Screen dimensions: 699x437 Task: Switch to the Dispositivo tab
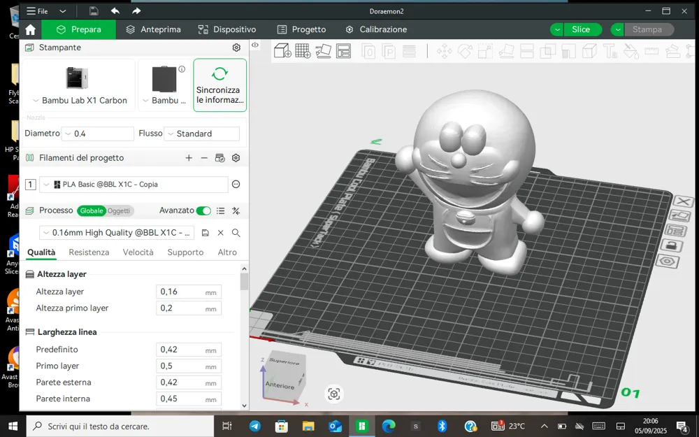tap(227, 29)
